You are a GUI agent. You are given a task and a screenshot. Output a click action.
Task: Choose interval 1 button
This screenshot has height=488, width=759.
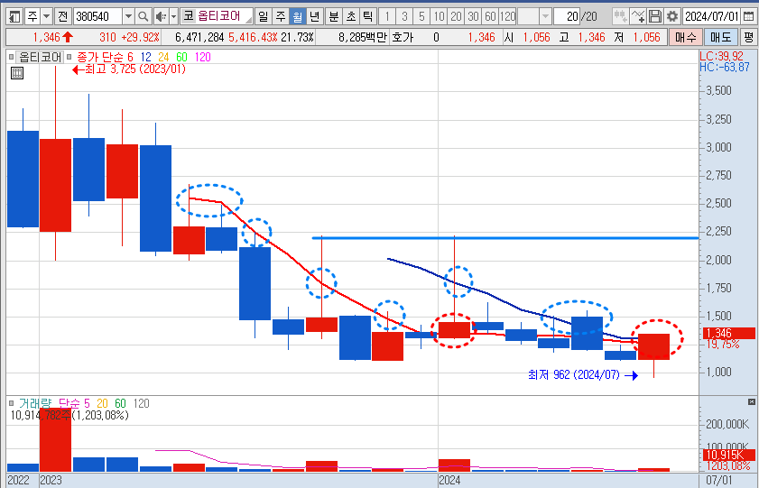tap(387, 16)
